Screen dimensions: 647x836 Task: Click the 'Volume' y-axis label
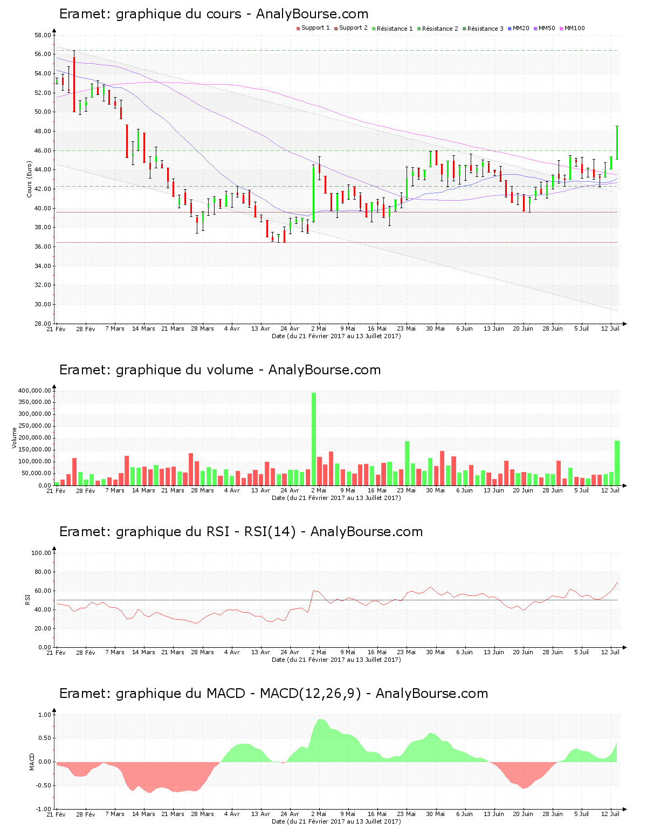[15, 437]
